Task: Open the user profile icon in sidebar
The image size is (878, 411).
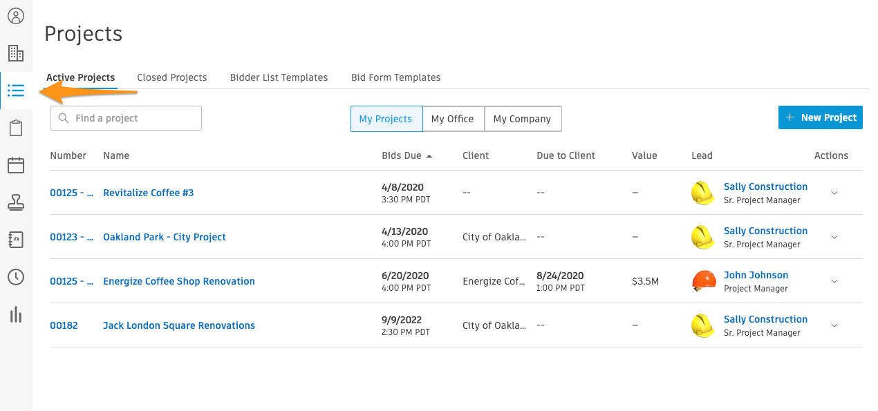Action: point(16,16)
